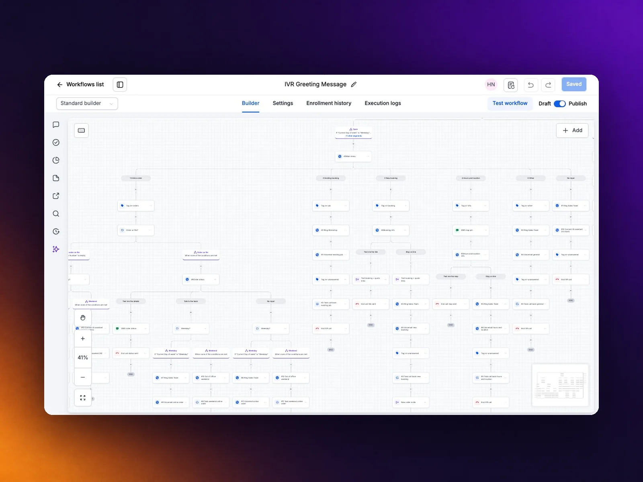
Task: Open the notes/version document icon
Action: [511, 85]
